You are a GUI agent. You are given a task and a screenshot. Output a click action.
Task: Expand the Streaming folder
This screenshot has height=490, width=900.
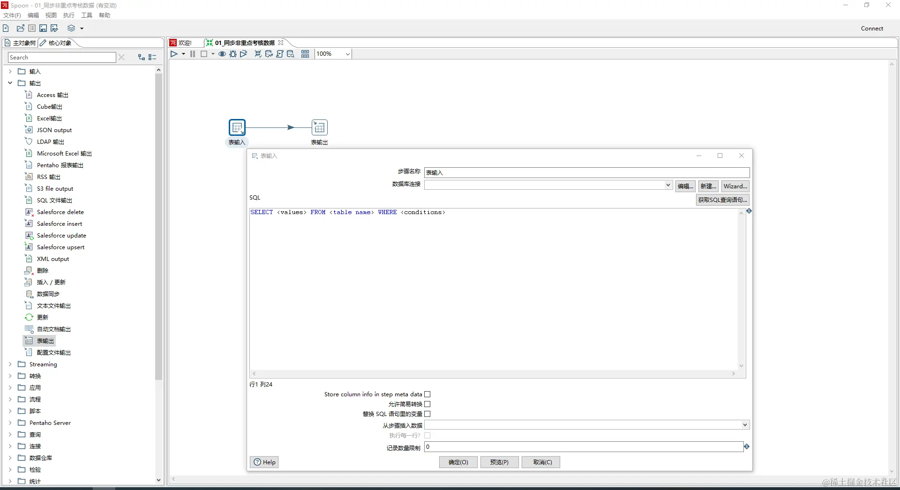click(x=10, y=364)
